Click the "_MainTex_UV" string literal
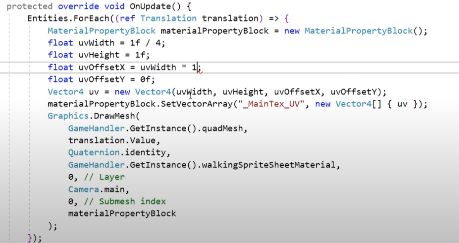 point(271,104)
